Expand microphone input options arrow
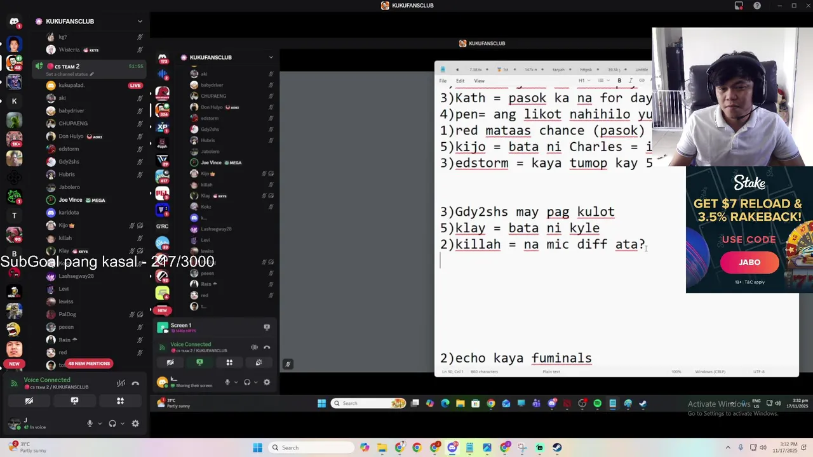The height and width of the screenshot is (457, 813). [99, 423]
